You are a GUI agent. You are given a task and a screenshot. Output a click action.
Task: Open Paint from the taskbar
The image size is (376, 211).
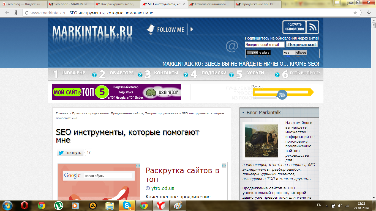(178, 205)
